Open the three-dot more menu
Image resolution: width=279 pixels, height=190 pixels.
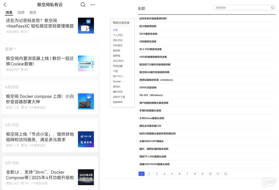[x=93, y=5]
